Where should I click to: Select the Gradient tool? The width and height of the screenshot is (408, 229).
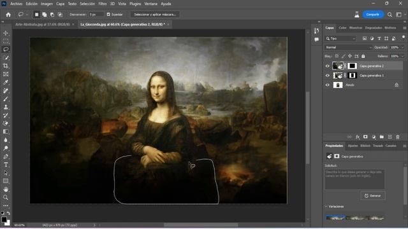[6, 132]
